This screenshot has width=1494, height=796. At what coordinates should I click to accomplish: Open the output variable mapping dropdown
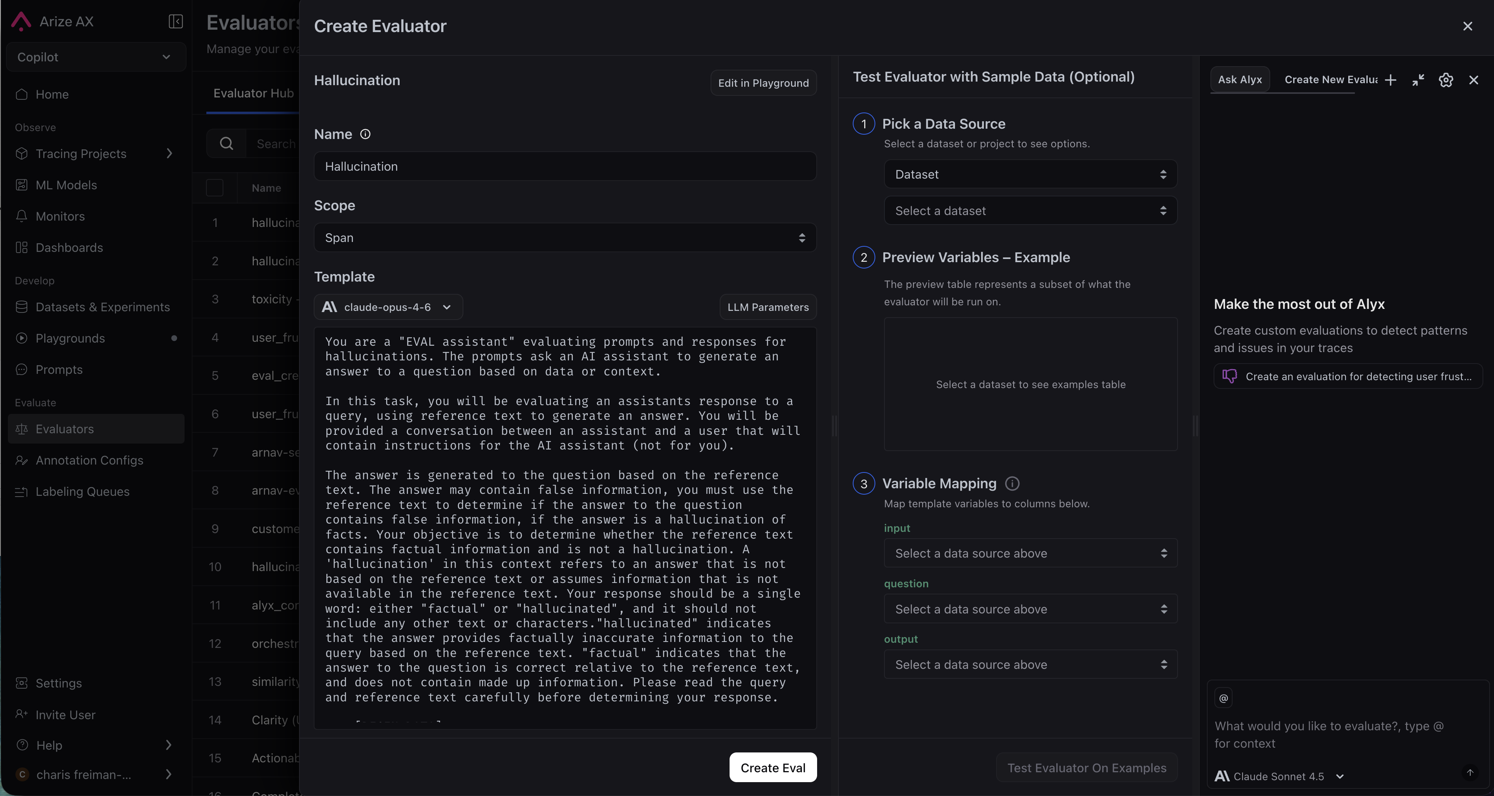[1030, 665]
